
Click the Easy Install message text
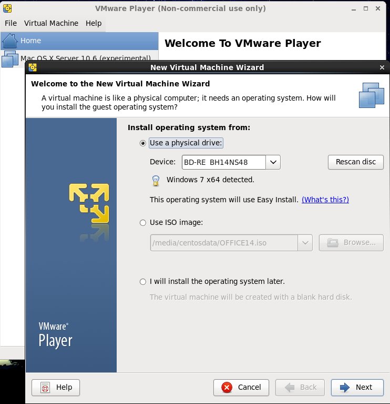point(224,200)
